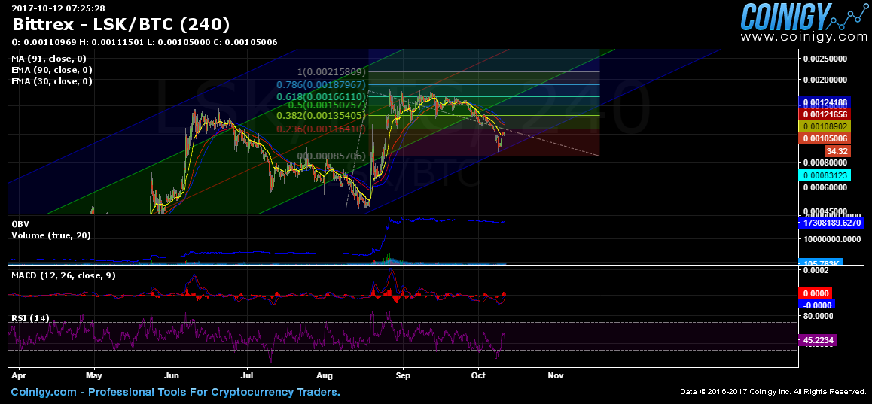Viewport: 872px width, 404px height.
Task: Click the 0.00200000 price axis label
Action: [824, 80]
